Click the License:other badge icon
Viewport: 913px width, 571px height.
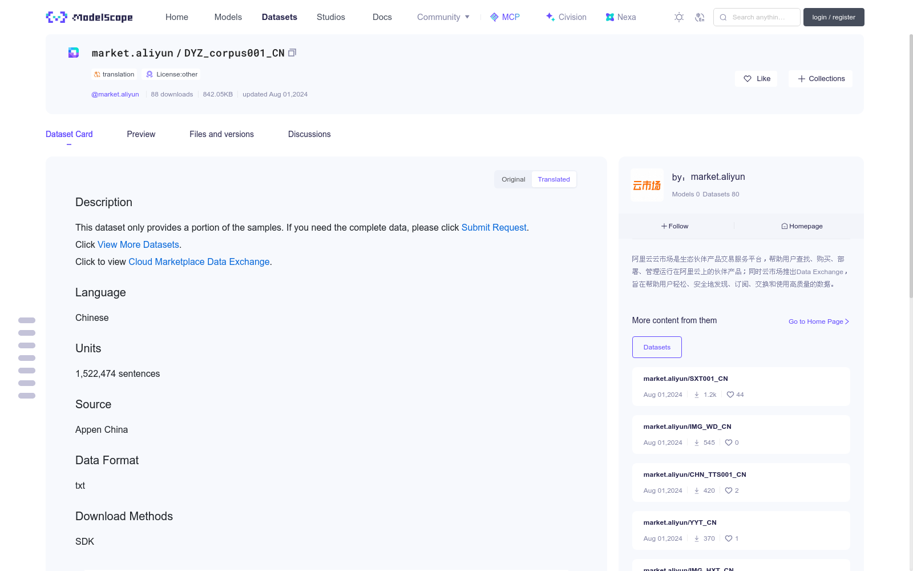pyautogui.click(x=150, y=74)
